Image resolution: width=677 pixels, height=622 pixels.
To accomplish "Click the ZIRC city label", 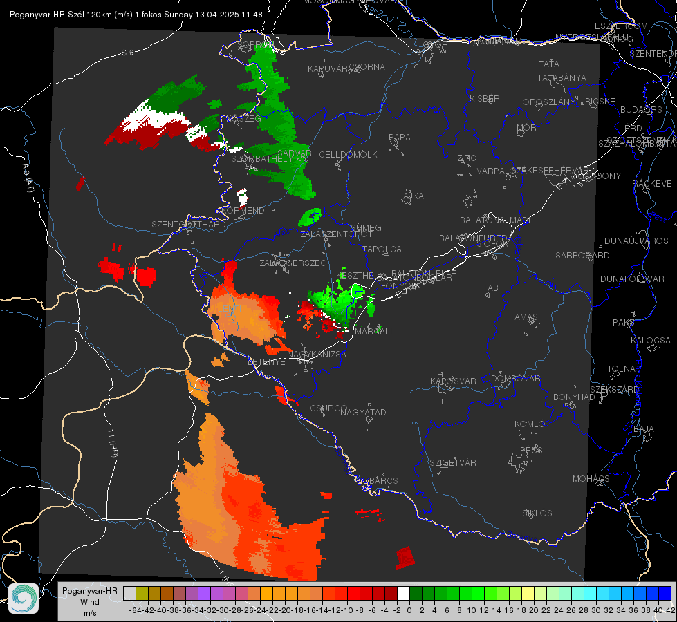I will [x=467, y=158].
